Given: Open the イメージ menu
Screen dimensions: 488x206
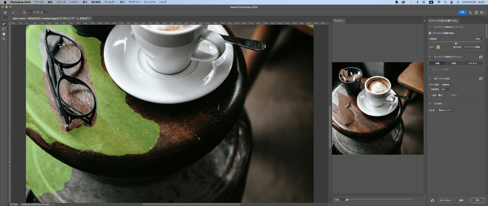Looking at the screenshot, I should (61, 2).
